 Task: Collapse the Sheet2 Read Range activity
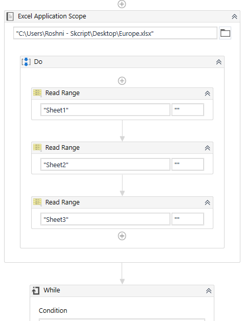tap(207, 148)
